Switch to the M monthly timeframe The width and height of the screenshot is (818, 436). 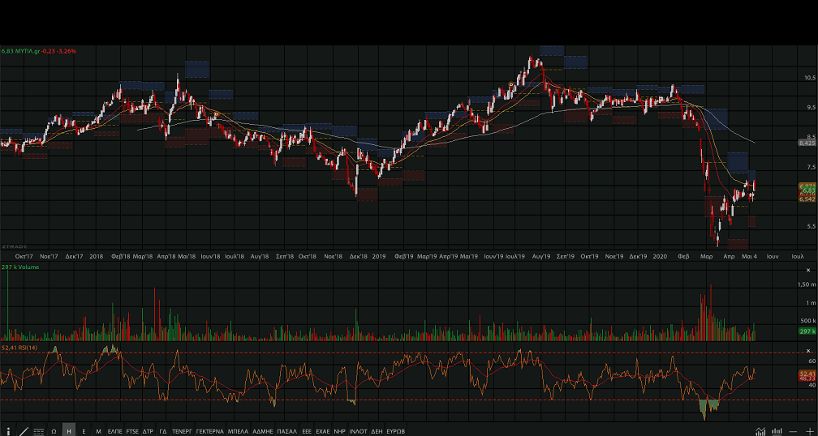pyautogui.click(x=98, y=430)
